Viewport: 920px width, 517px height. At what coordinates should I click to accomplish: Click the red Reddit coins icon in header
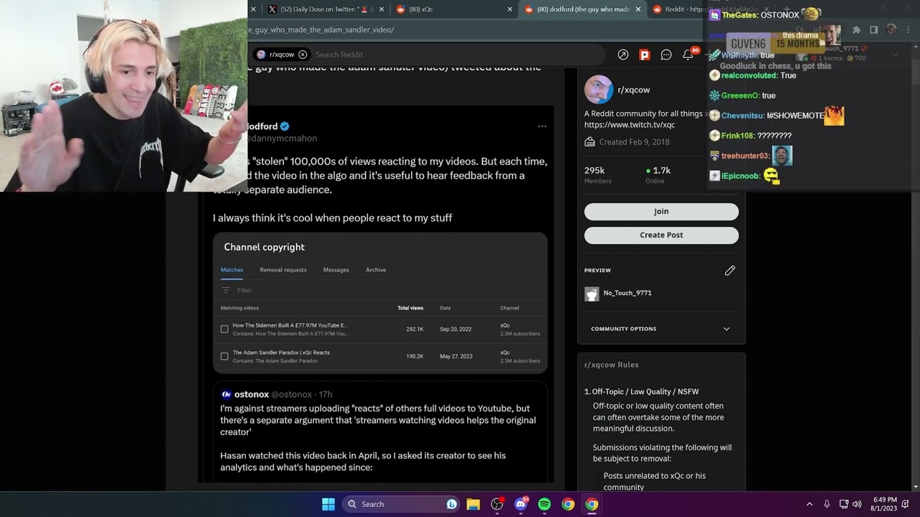point(645,55)
